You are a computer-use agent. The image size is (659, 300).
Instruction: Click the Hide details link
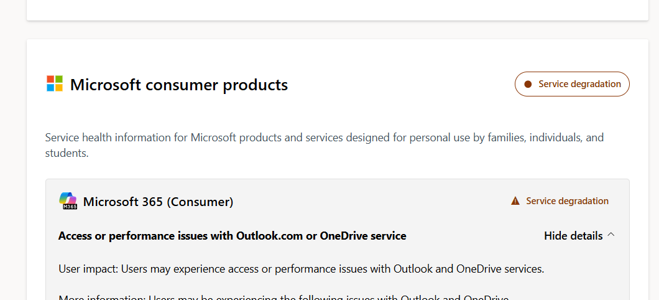pos(573,236)
